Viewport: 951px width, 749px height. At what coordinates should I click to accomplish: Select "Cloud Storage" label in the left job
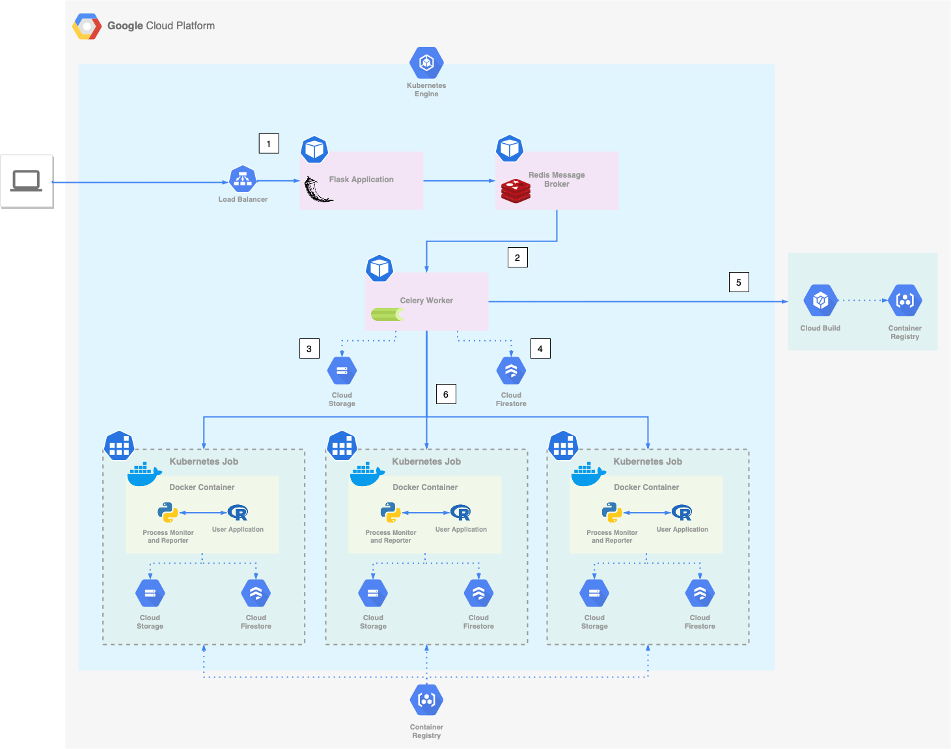pyautogui.click(x=150, y=622)
